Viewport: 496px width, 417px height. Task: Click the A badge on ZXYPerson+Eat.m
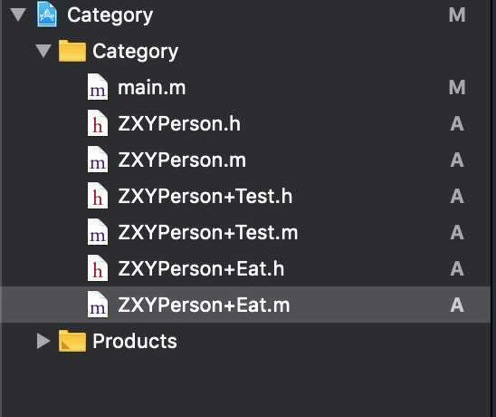tap(457, 305)
